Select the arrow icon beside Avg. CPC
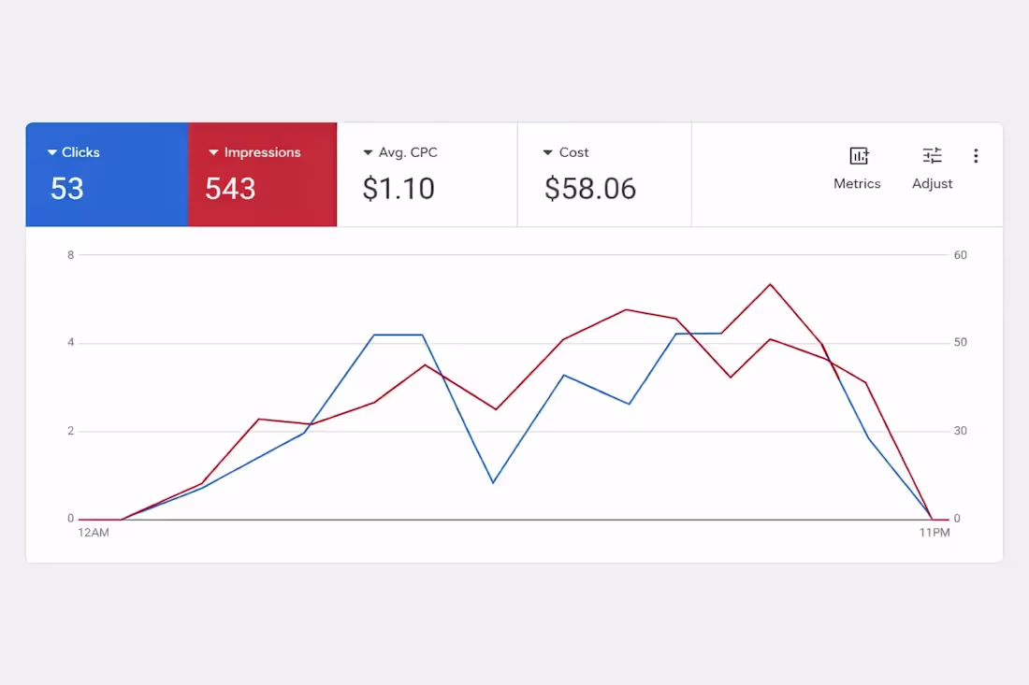Viewport: 1029px width, 685px height. point(367,152)
